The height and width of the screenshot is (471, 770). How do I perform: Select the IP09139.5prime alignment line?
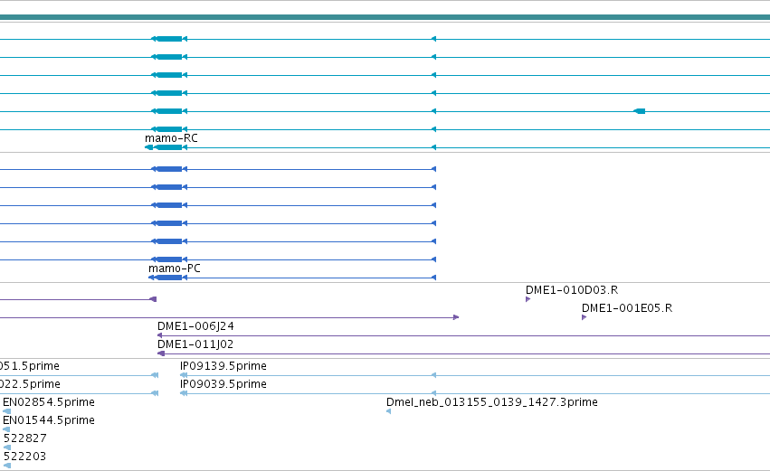pyautogui.click(x=475, y=375)
